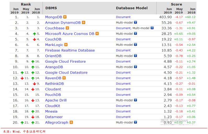Open the CouchDB link
Viewport: 208px width, 134px height.
click(53, 39)
